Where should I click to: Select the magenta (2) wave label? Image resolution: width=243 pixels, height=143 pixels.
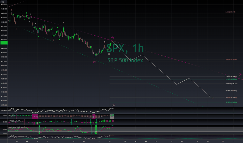(113, 37)
